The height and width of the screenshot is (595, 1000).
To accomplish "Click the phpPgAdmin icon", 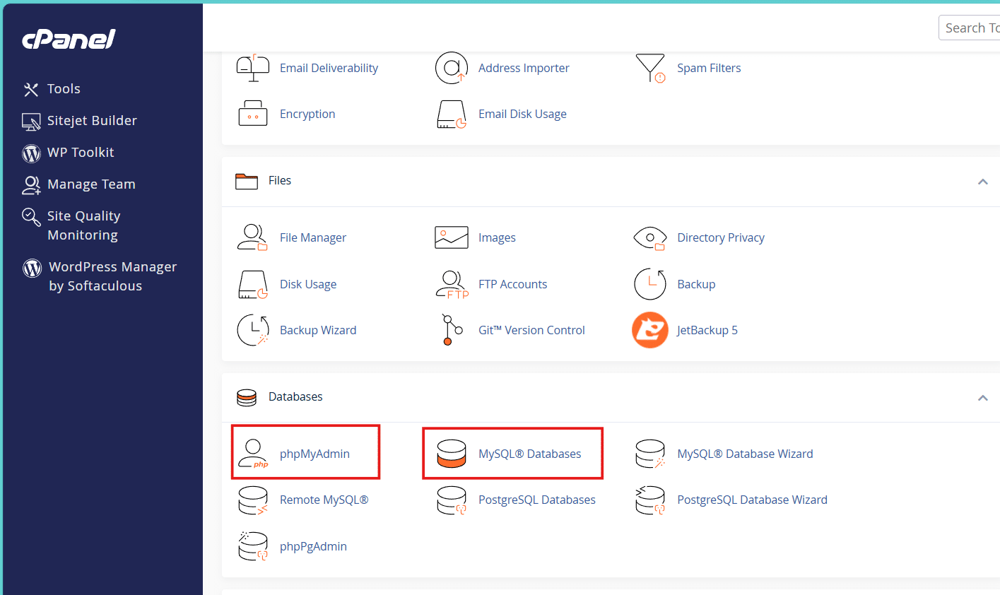I will coord(253,546).
